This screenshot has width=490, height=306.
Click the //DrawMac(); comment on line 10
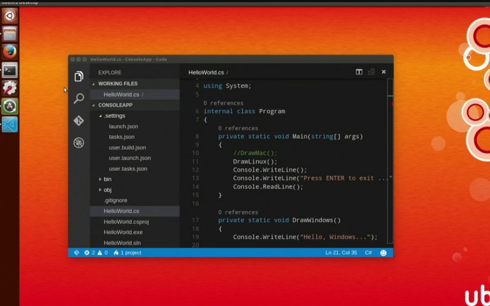pyautogui.click(x=255, y=153)
